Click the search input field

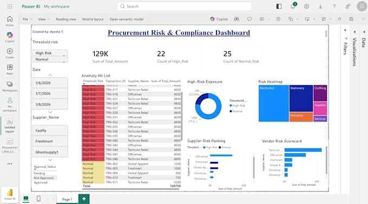[185, 6]
